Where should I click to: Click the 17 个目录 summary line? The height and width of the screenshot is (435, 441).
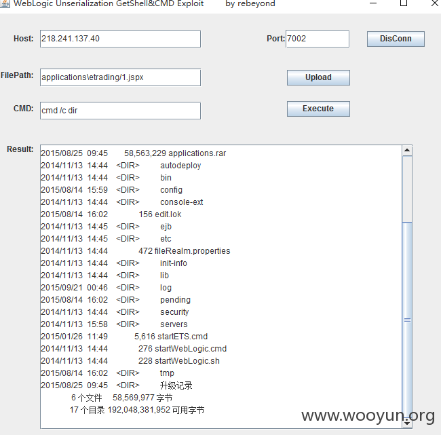coord(137,410)
